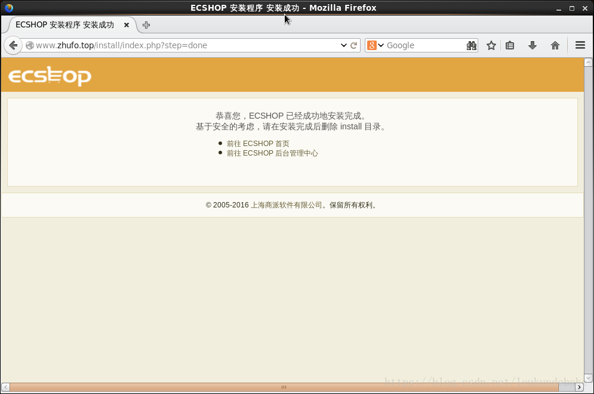Open link 前往 ECSHOP 首页

(x=258, y=144)
